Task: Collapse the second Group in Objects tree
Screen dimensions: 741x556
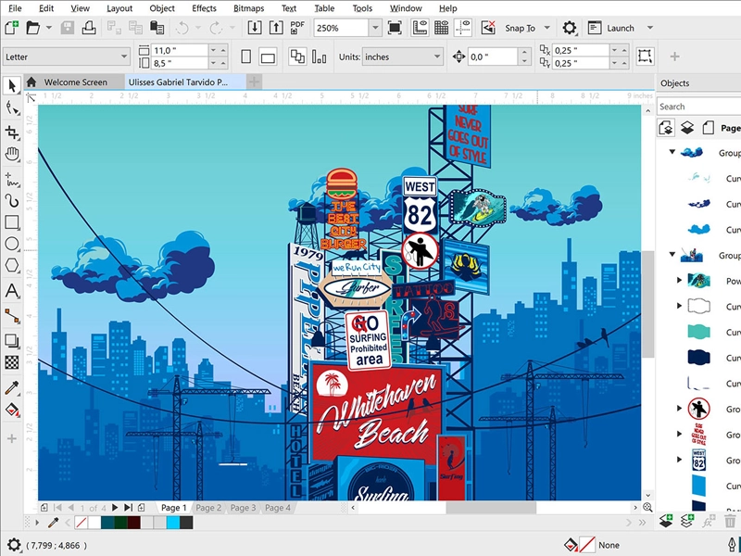Action: point(672,255)
